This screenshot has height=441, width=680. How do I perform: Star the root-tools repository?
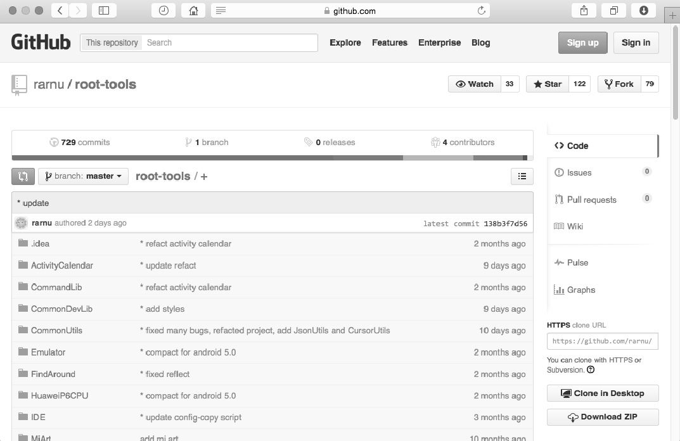(x=548, y=84)
